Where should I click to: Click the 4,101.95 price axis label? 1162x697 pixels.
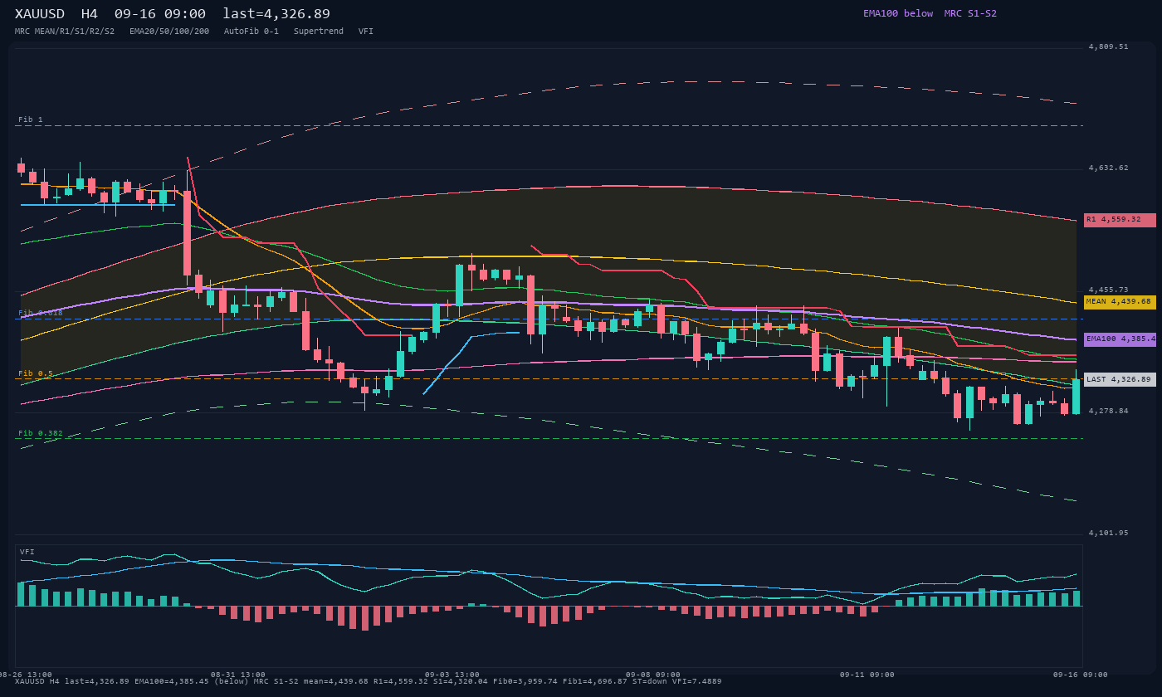[x=1108, y=533]
